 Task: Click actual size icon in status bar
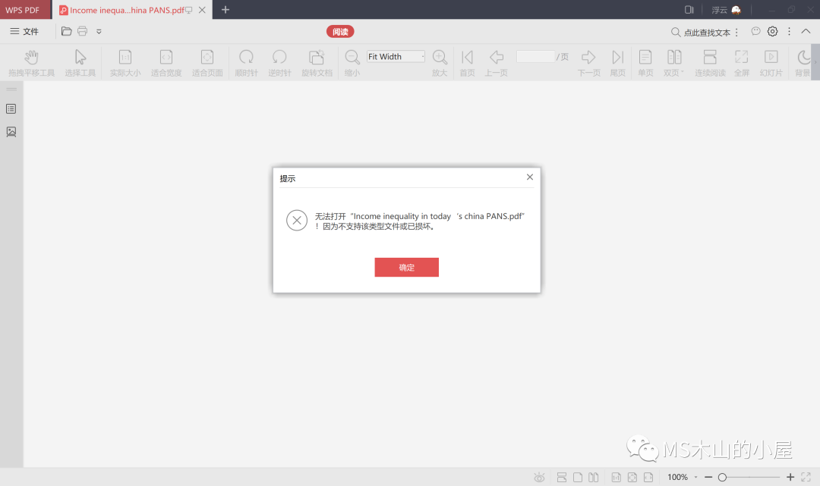click(x=616, y=477)
